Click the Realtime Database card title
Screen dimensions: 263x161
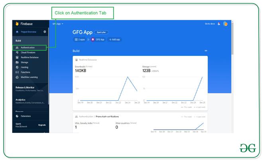coord(88,60)
